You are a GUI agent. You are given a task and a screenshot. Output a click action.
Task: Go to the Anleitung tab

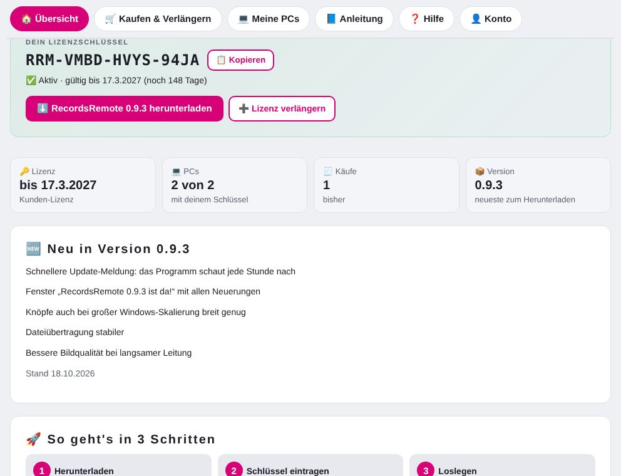click(354, 19)
